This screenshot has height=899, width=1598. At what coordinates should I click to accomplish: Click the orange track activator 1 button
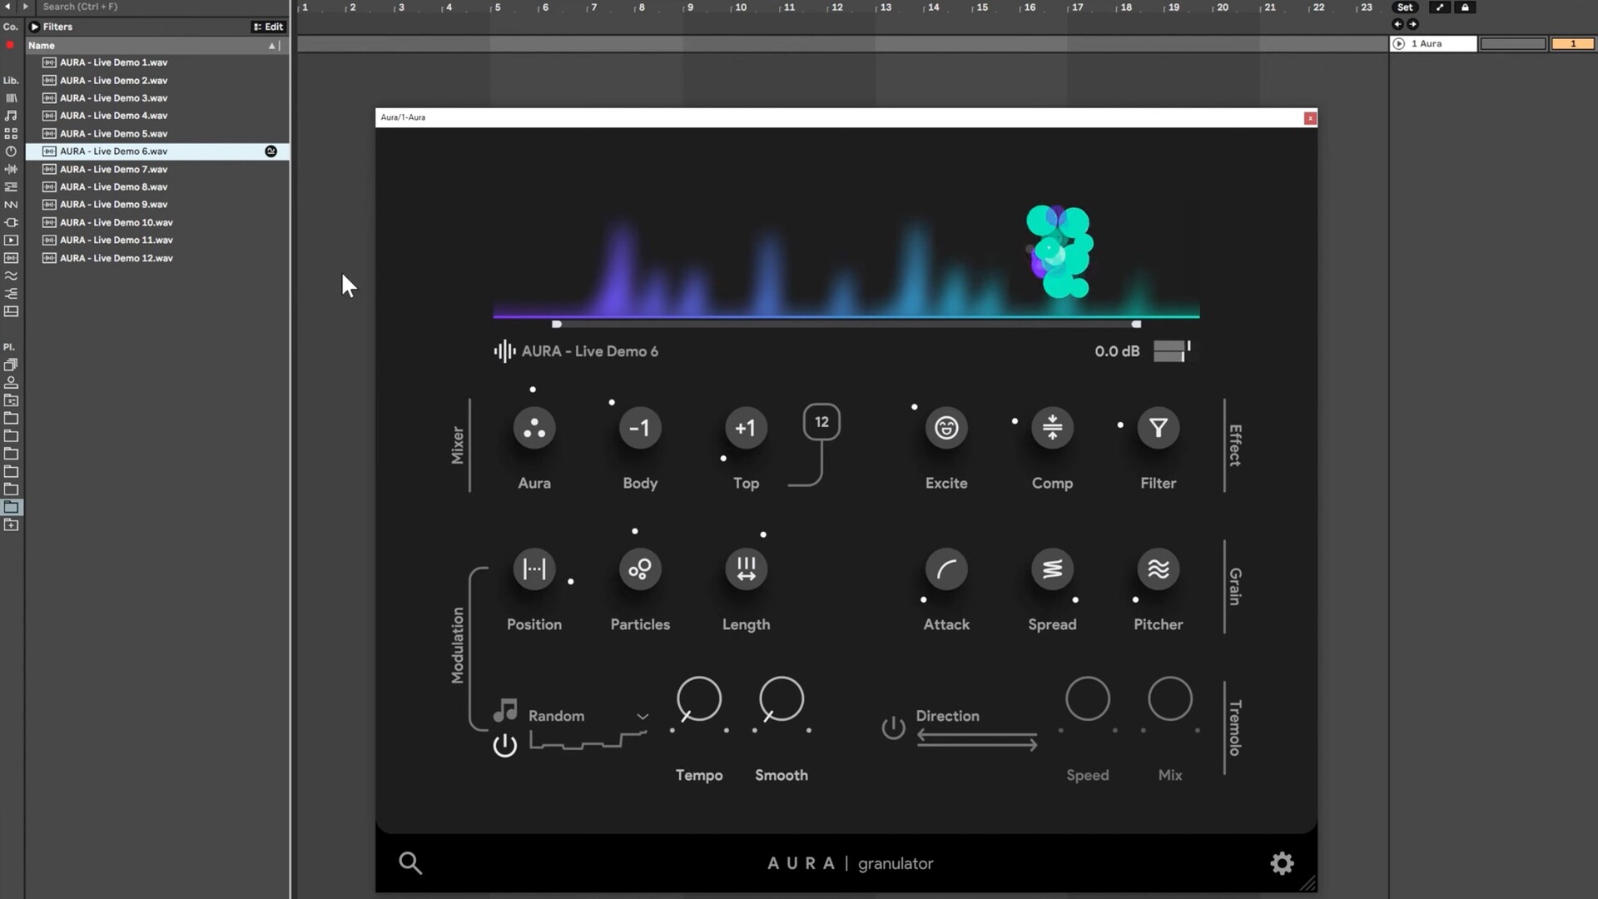tap(1572, 44)
